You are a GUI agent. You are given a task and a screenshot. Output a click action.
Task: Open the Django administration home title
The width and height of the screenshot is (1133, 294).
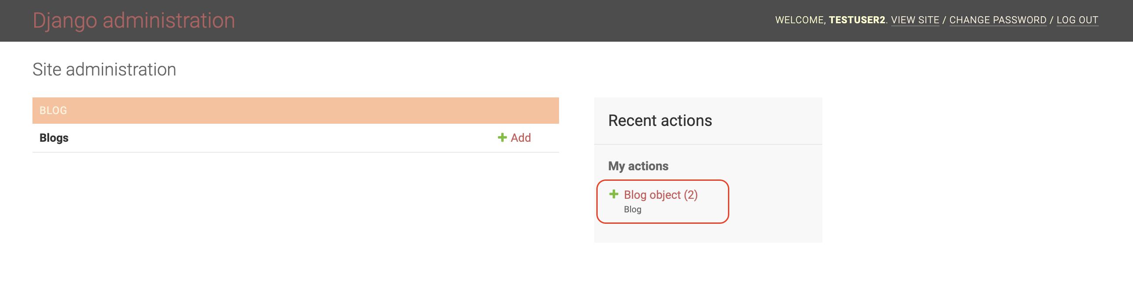[134, 21]
